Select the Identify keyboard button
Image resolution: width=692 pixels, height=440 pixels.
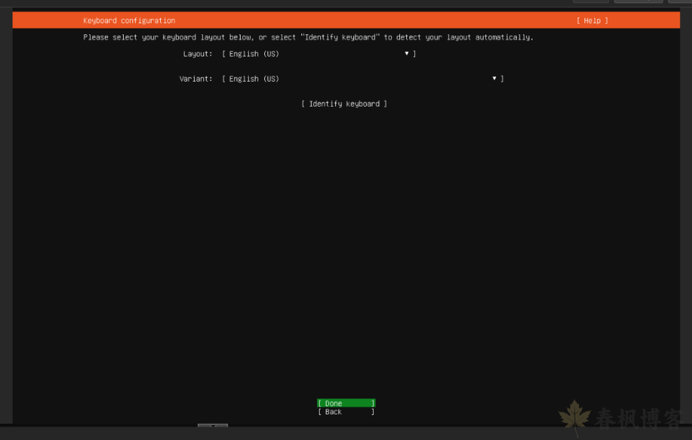(344, 103)
